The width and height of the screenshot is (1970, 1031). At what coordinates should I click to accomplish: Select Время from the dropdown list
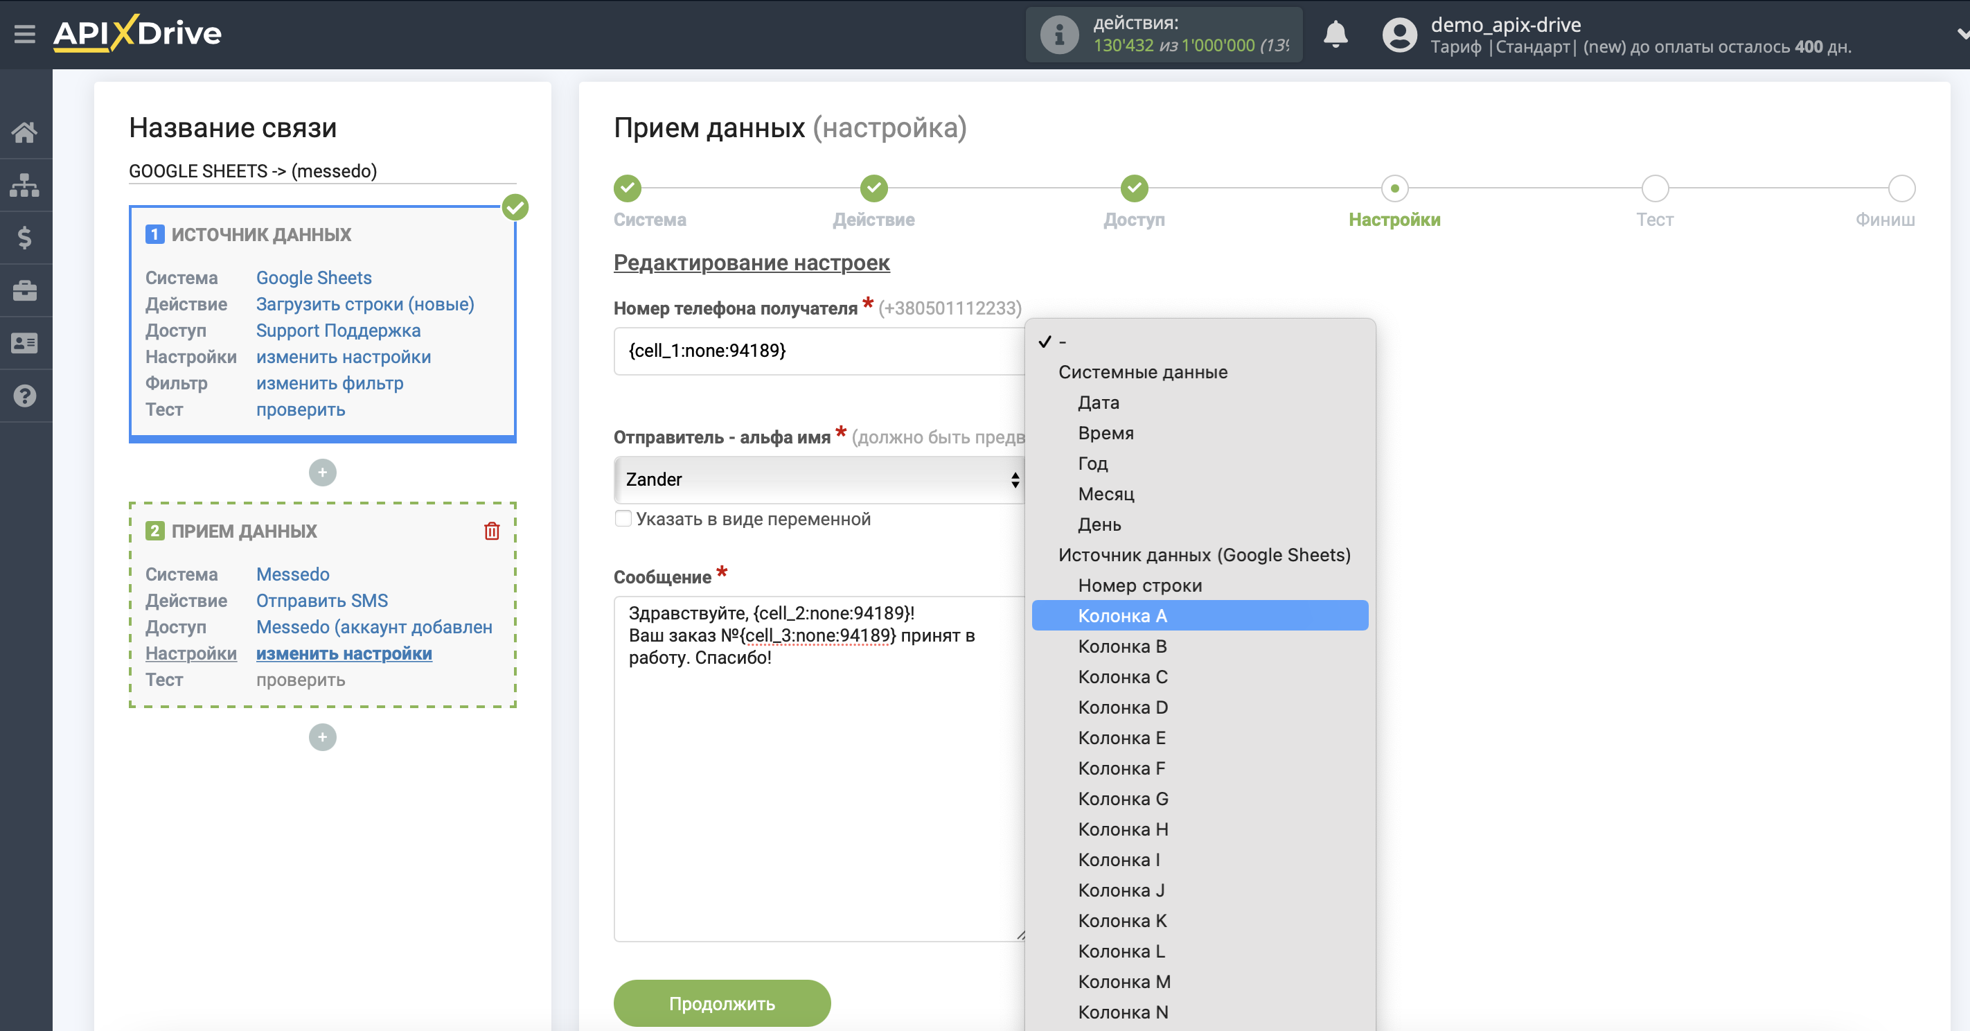point(1200,433)
